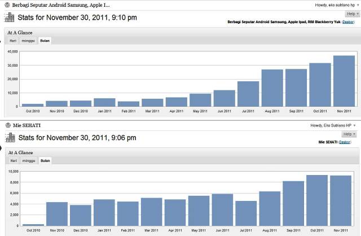Click the Jul 2011 bar in the top chart
361x236 pixels.
(248, 94)
